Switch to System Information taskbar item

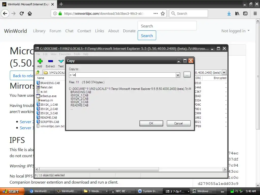pyautogui.click(x=149, y=191)
